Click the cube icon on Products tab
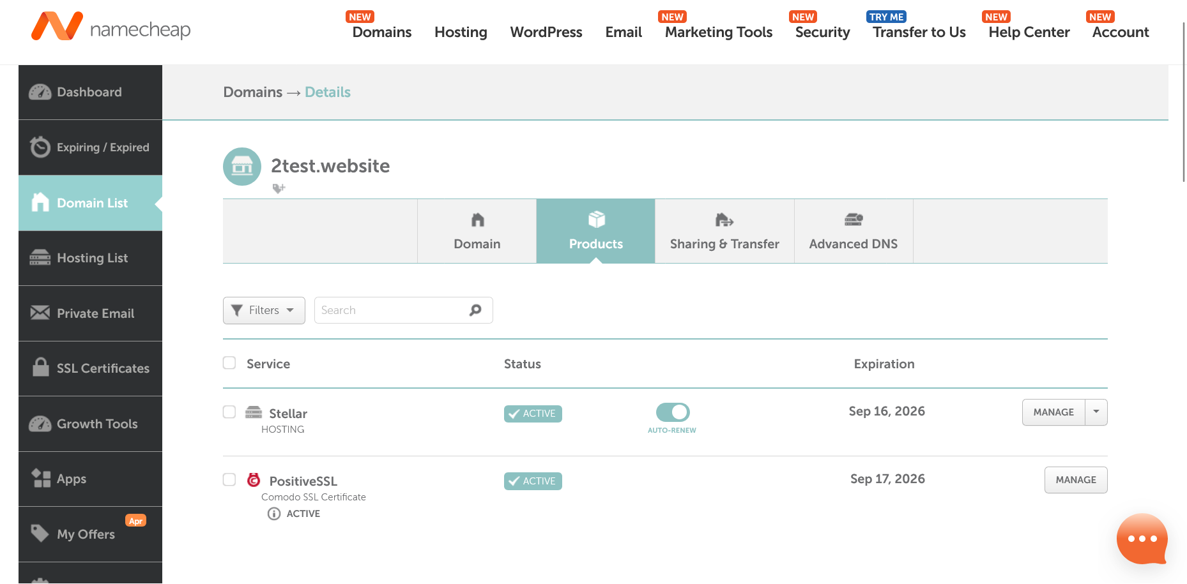 (596, 220)
